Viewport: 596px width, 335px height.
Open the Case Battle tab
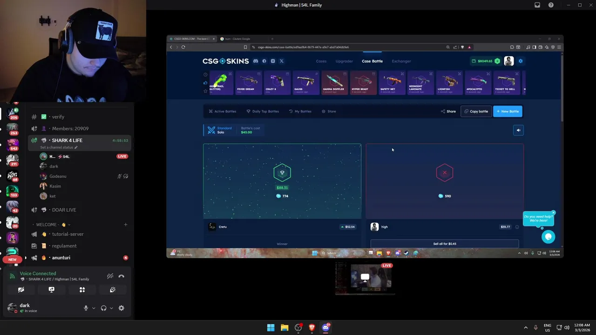pyautogui.click(x=372, y=61)
